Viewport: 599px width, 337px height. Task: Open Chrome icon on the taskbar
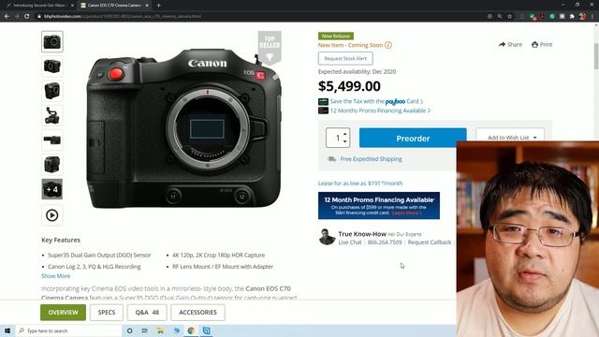[191, 330]
